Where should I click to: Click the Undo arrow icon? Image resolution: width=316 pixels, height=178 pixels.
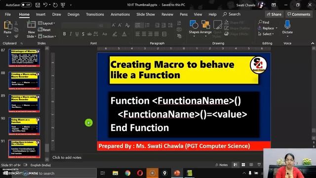point(45,5)
